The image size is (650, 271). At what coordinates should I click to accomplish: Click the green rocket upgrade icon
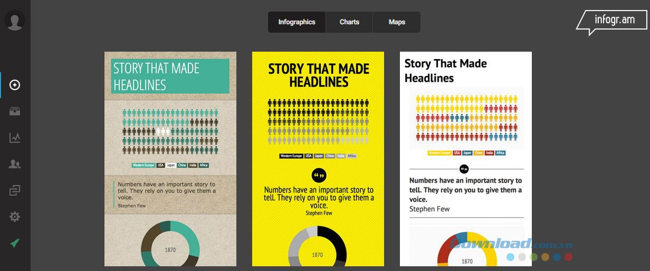pyautogui.click(x=15, y=243)
